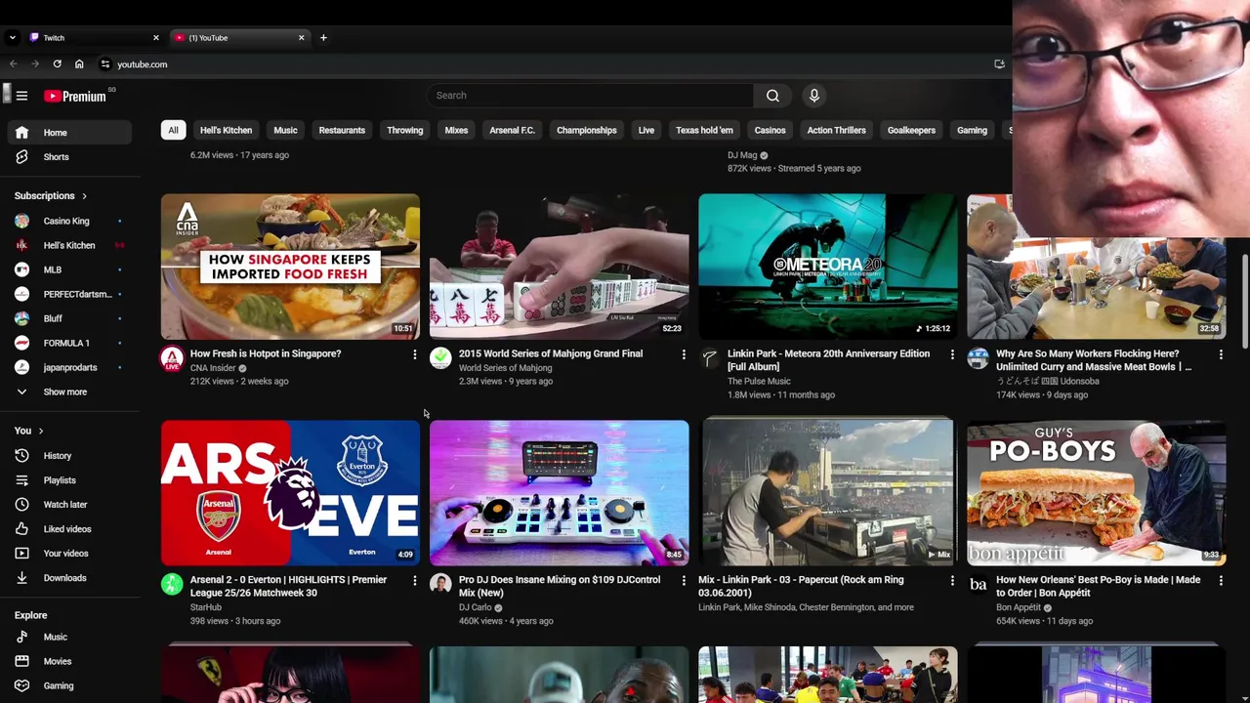Play the Meteora 20 album thumbnail
This screenshot has width=1250, height=703.
tap(827, 266)
